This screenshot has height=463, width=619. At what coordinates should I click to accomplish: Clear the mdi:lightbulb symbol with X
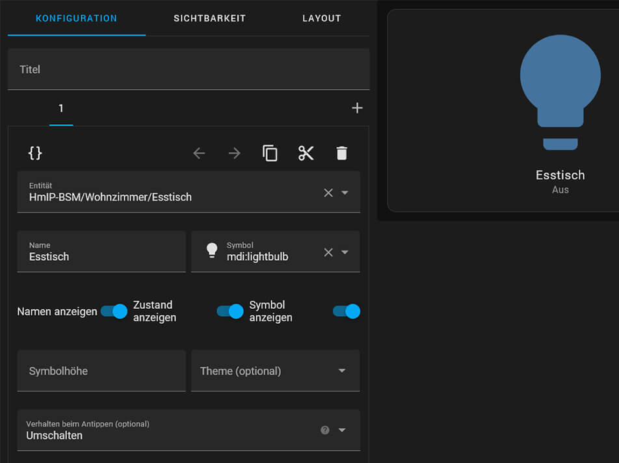point(328,252)
